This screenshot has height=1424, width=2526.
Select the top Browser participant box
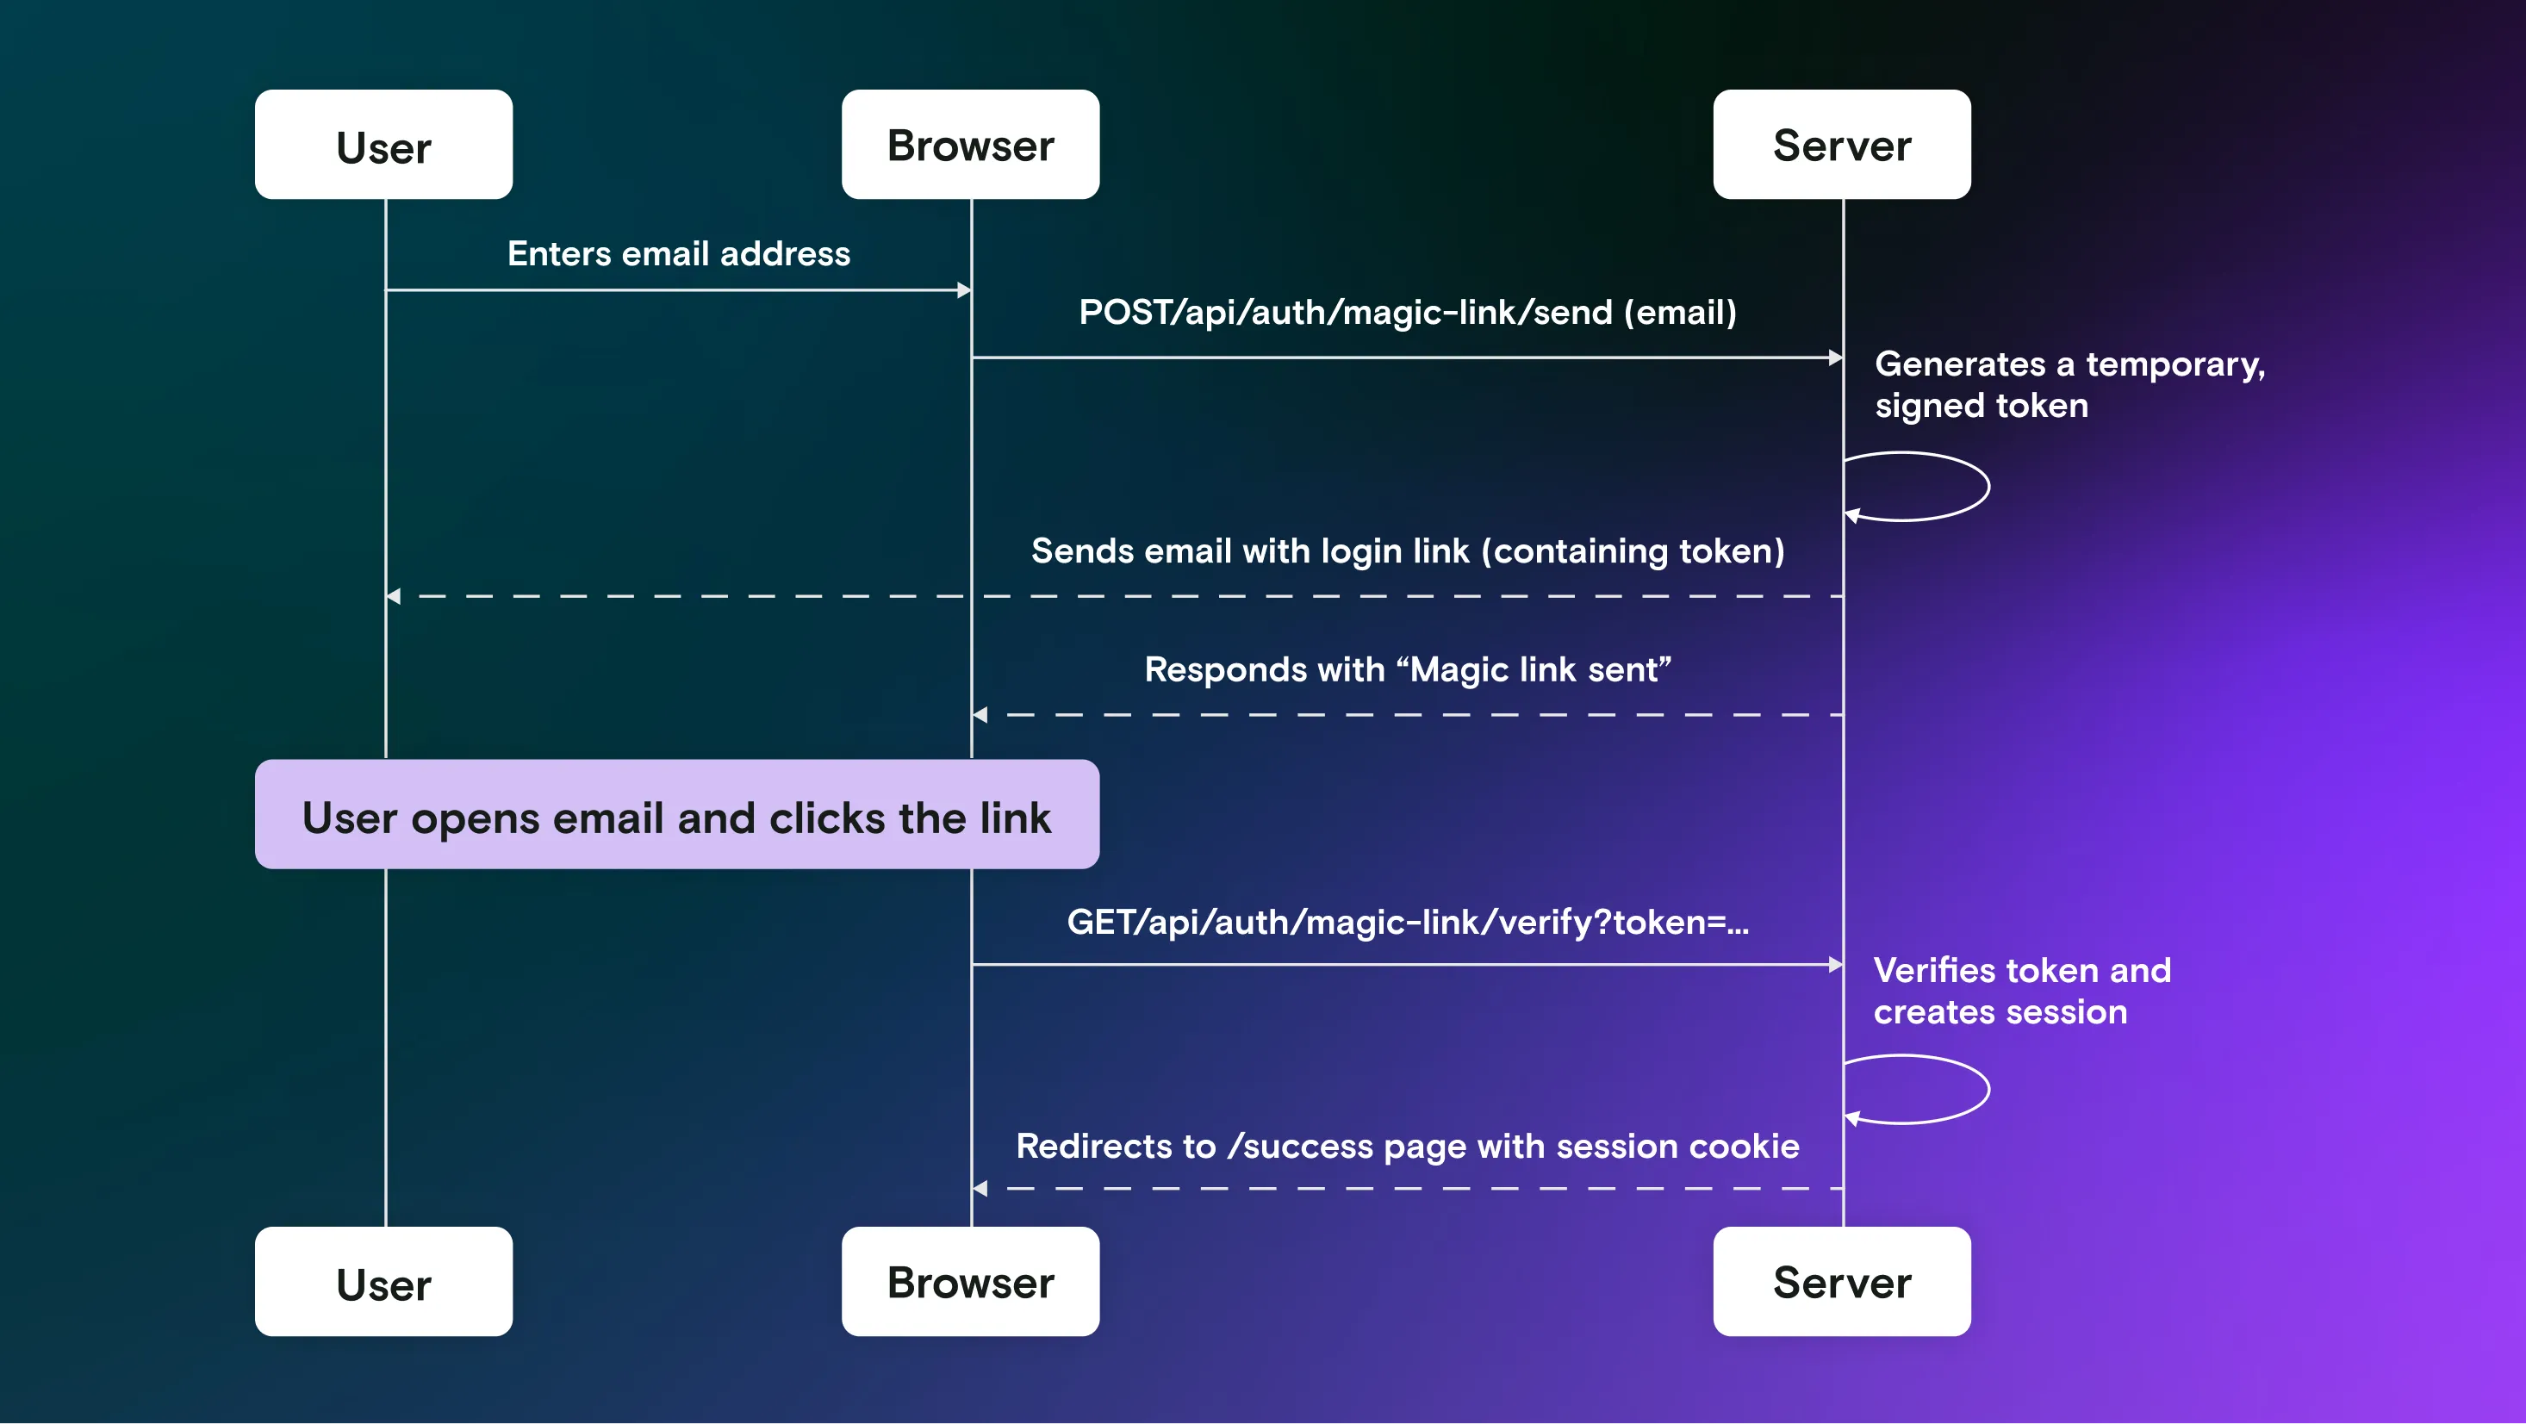point(970,144)
